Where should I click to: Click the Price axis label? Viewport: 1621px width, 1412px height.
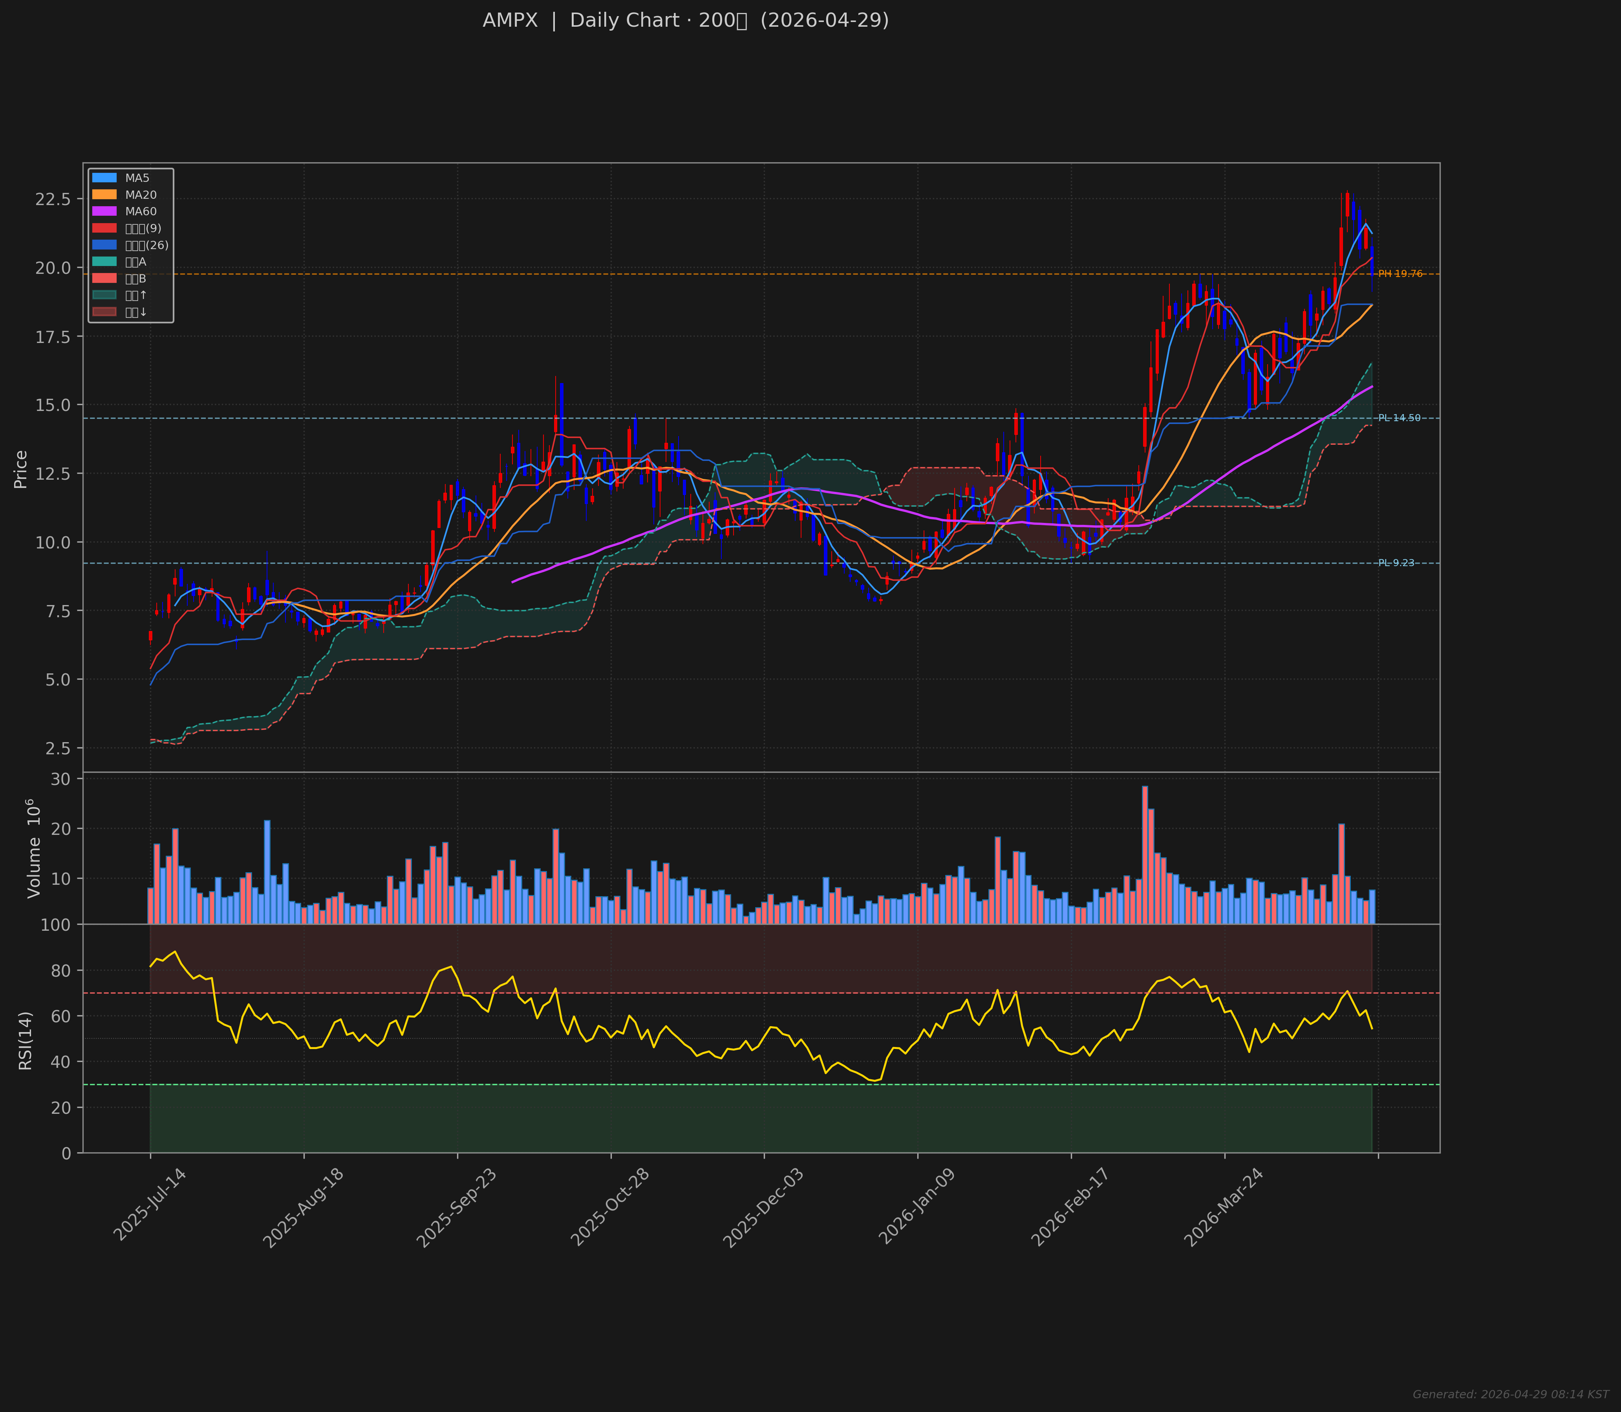pos(20,469)
